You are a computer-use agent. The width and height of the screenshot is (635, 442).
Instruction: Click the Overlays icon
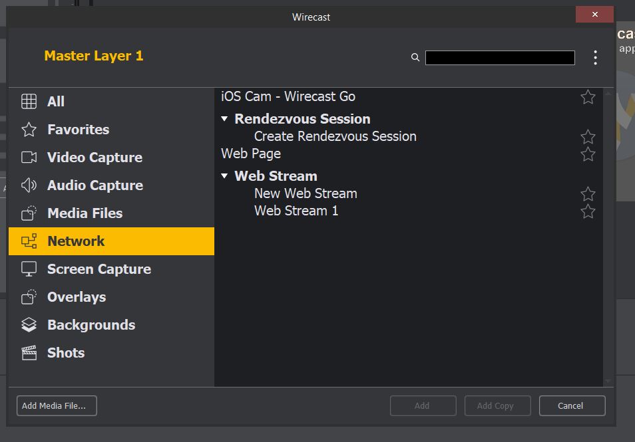[29, 297]
